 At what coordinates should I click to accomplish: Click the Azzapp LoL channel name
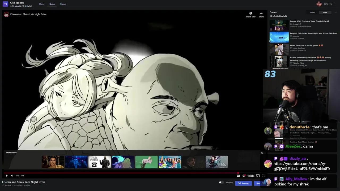pyautogui.click(x=297, y=24)
